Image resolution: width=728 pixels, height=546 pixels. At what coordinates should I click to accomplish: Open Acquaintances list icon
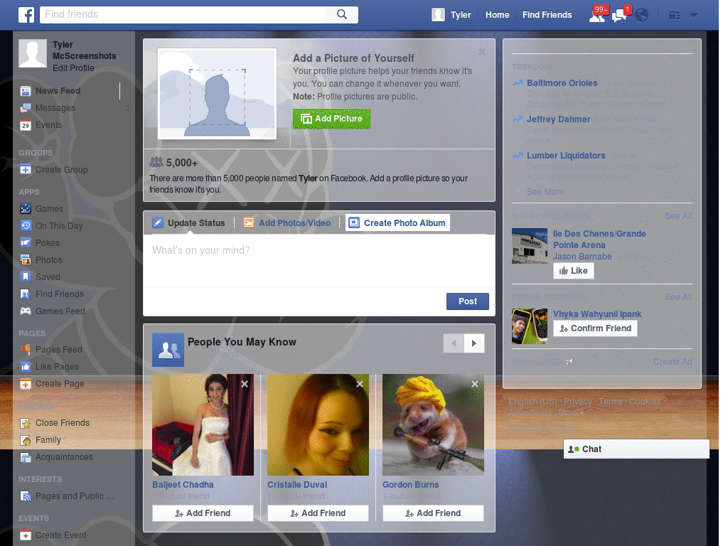click(x=26, y=457)
